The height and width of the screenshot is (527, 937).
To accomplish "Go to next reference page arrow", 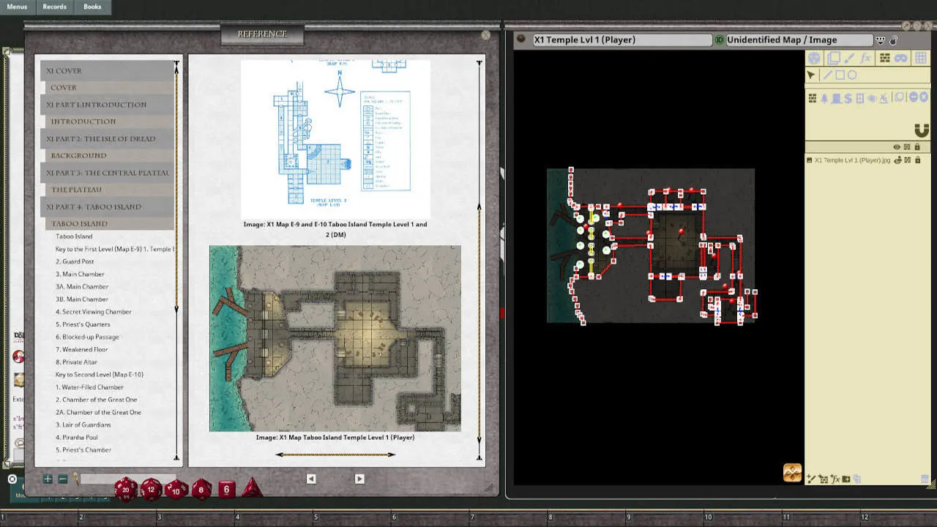I will (x=359, y=479).
